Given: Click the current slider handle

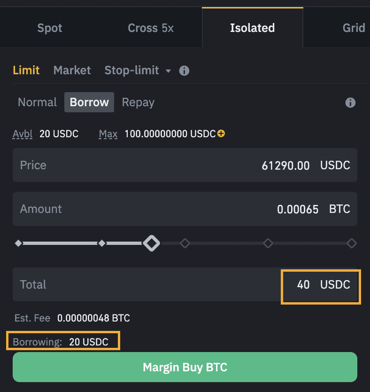Looking at the screenshot, I should coord(152,243).
